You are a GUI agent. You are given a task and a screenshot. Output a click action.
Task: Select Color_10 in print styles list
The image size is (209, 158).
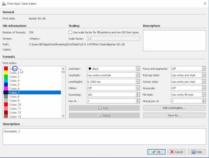[32, 105]
